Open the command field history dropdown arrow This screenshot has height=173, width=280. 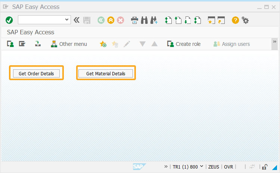[x=67, y=20]
